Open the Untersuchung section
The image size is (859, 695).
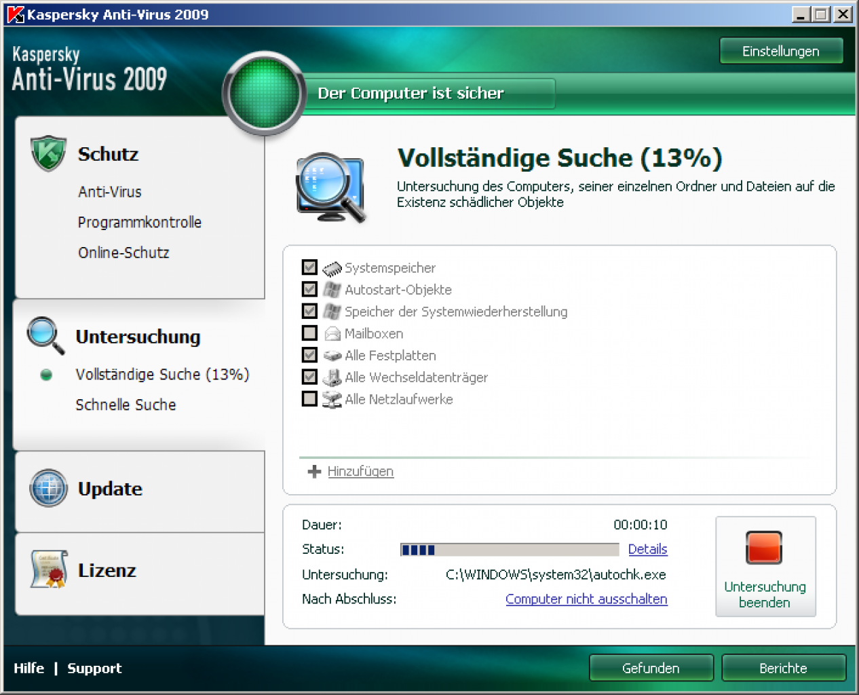pos(138,337)
